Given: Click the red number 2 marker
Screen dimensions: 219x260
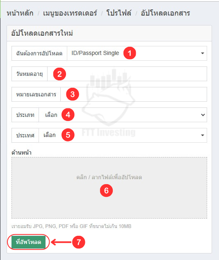Looking at the screenshot, I should coord(59,74).
